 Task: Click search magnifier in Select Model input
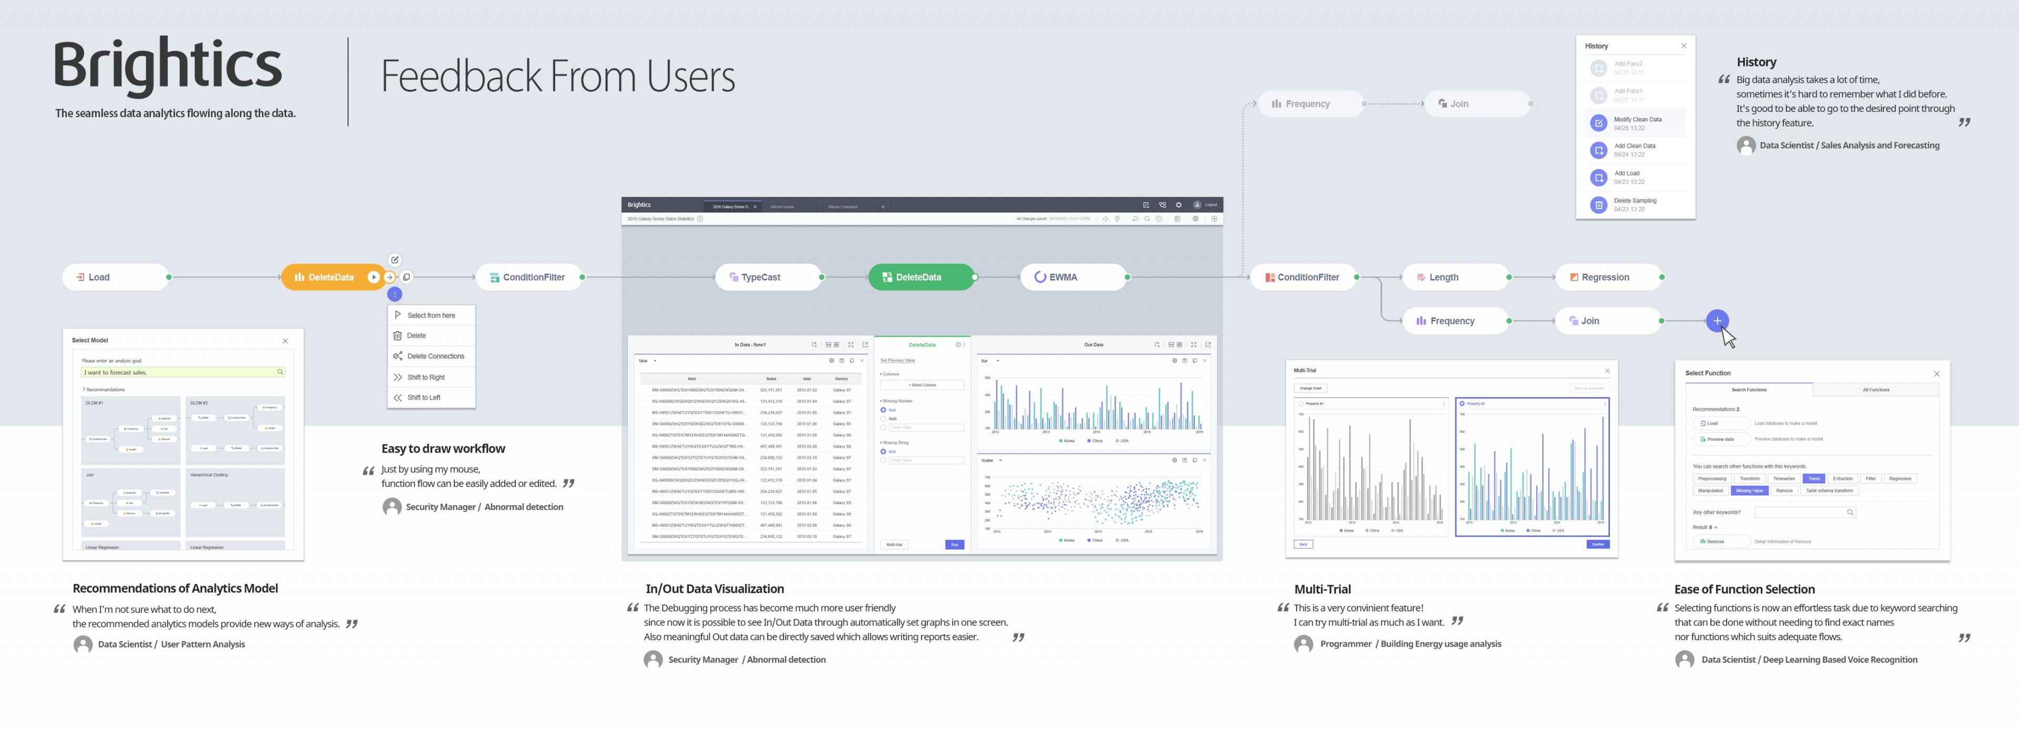point(280,372)
